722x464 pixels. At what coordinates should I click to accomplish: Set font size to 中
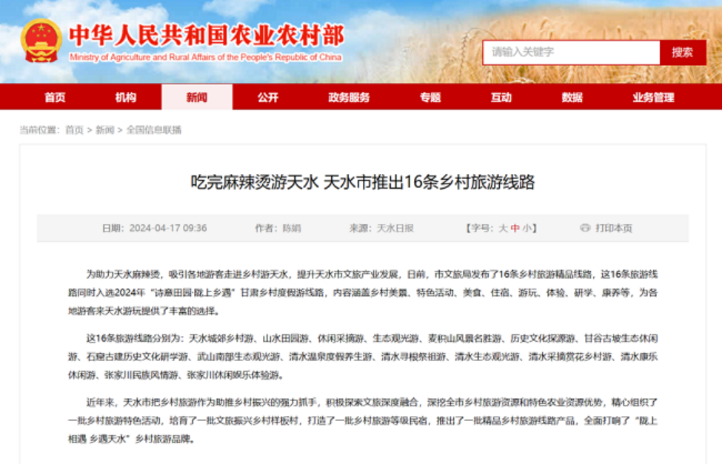click(x=515, y=228)
